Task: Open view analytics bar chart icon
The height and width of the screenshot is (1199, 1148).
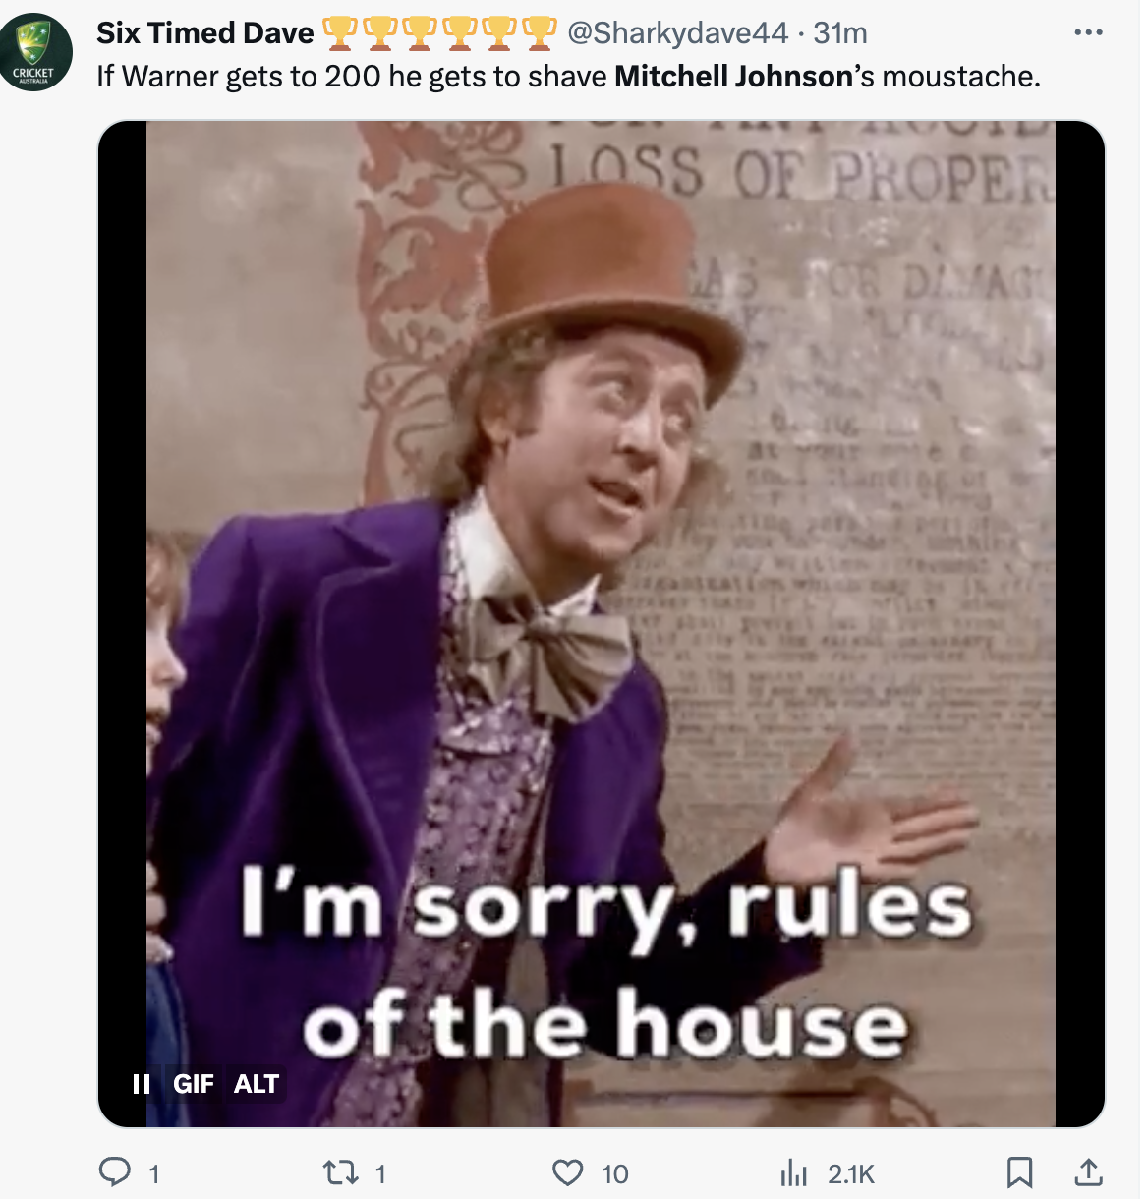Action: (x=793, y=1172)
